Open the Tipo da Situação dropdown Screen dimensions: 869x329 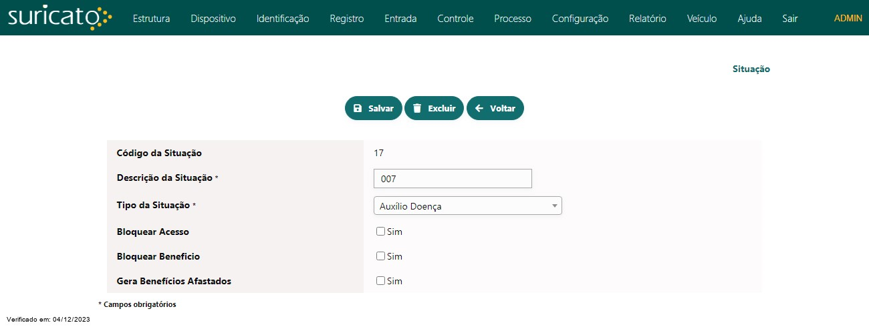(467, 206)
